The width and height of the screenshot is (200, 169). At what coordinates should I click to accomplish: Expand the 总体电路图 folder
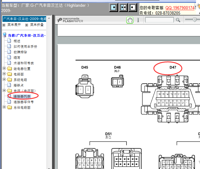click(4, 107)
